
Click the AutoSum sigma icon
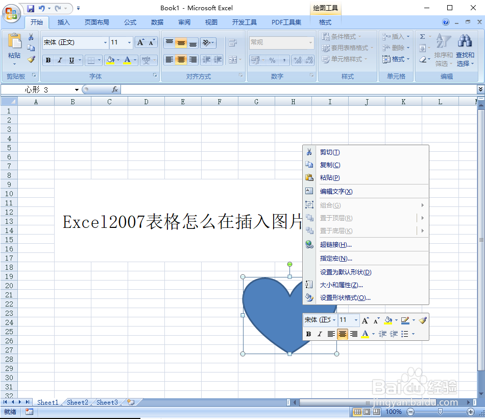pyautogui.click(x=423, y=37)
